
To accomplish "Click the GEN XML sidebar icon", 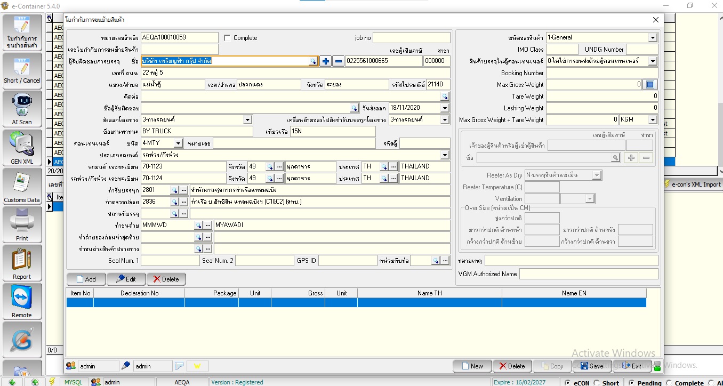I will (x=22, y=147).
